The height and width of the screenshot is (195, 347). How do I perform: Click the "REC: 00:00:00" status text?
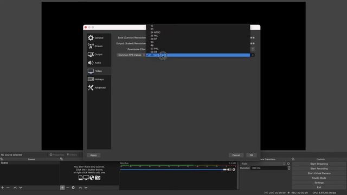tap(299, 193)
